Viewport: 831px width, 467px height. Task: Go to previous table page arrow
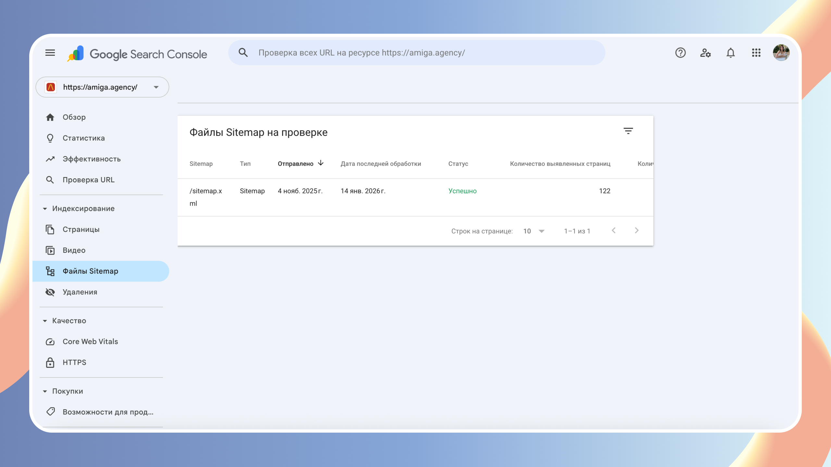point(614,231)
